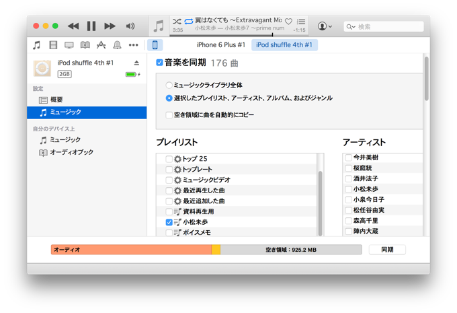Check the 最近再生した曲 playlist
The image size is (457, 313).
click(169, 190)
